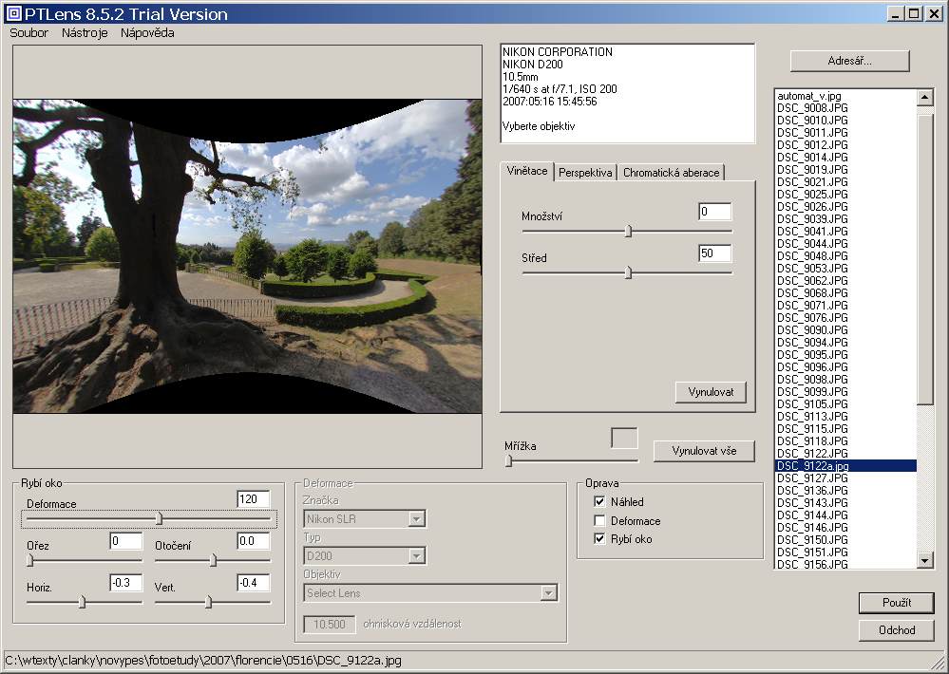Select DSC_9127.JPG in the file list
This screenshot has height=674, width=949.
(812, 478)
